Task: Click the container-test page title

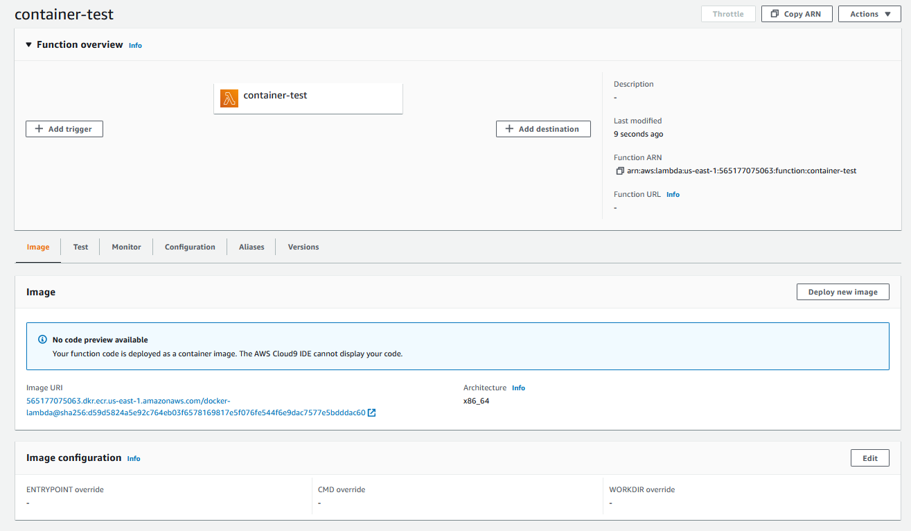Action: 64,14
